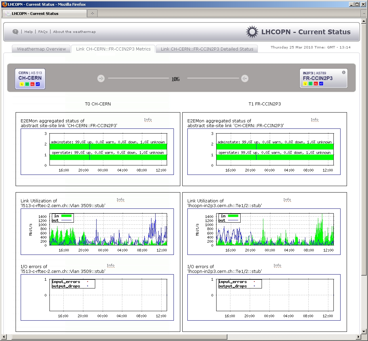Click Info for CH-CERN E2EMon aggregated status

click(x=148, y=120)
